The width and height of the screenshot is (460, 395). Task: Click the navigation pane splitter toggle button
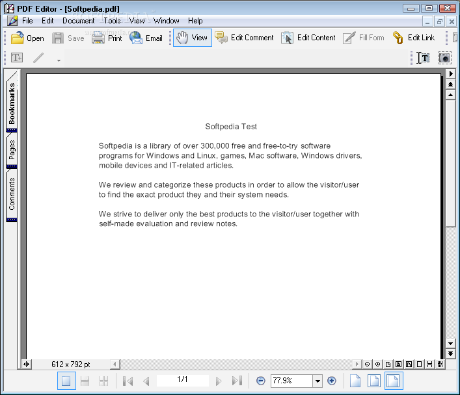27,364
